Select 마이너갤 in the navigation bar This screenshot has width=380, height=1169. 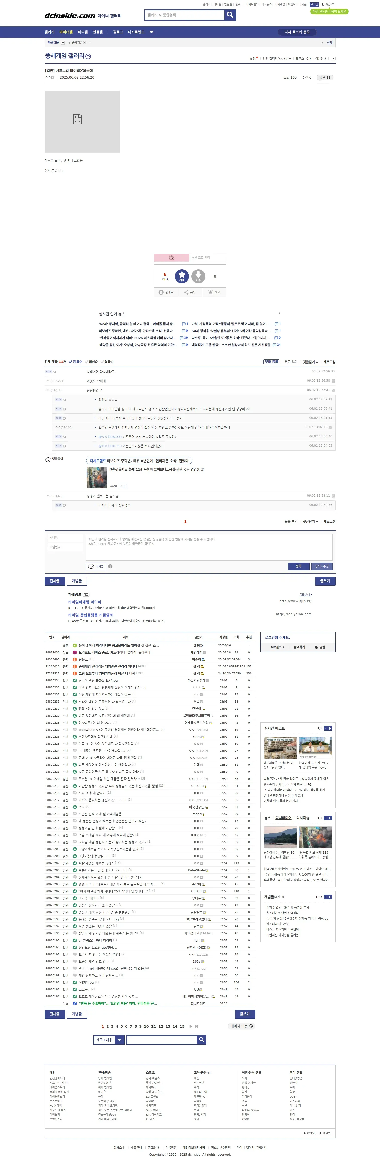click(x=66, y=32)
